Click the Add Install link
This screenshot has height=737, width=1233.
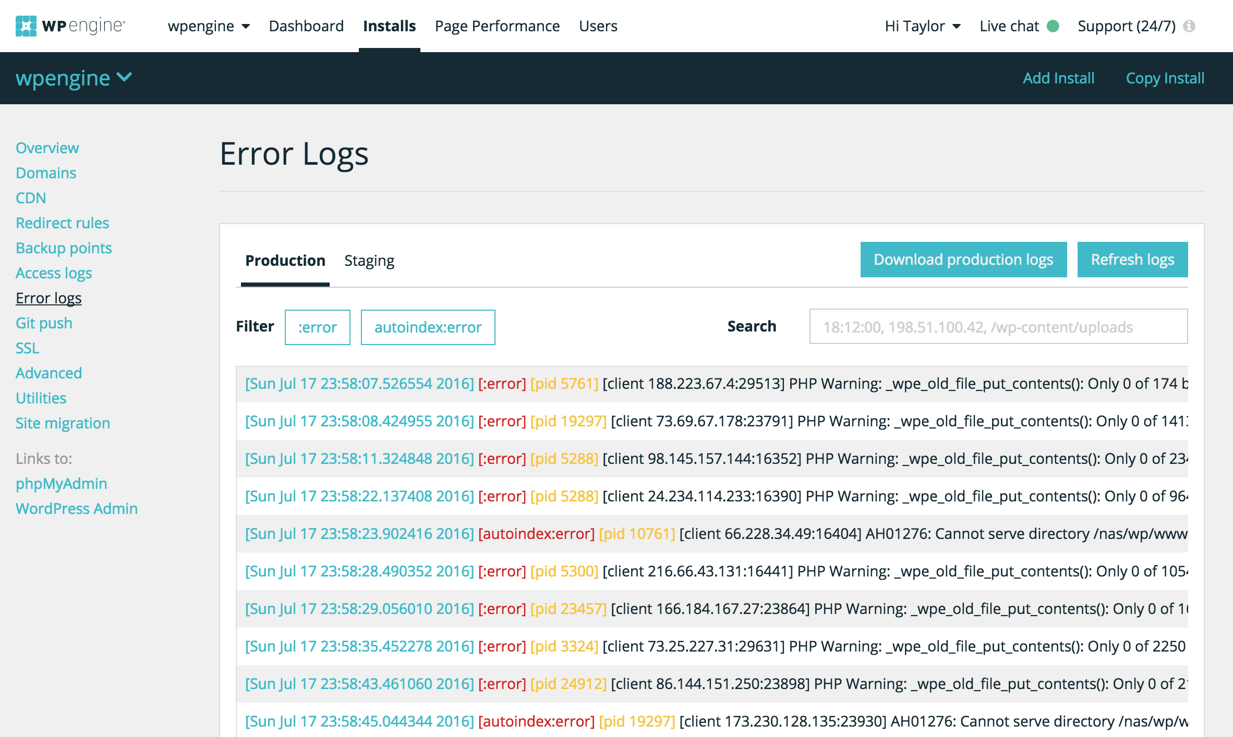(x=1058, y=78)
